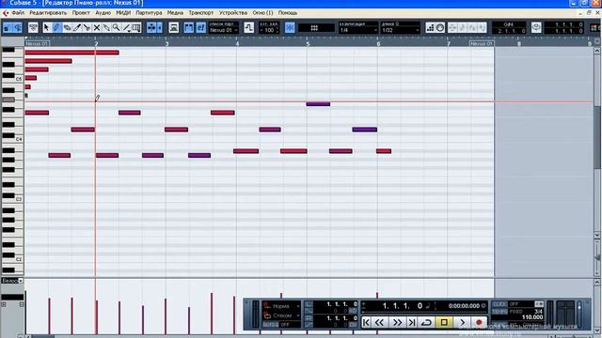Screen dimensions: 602x338
Task: Open the Проект menu
Action: click(x=81, y=12)
